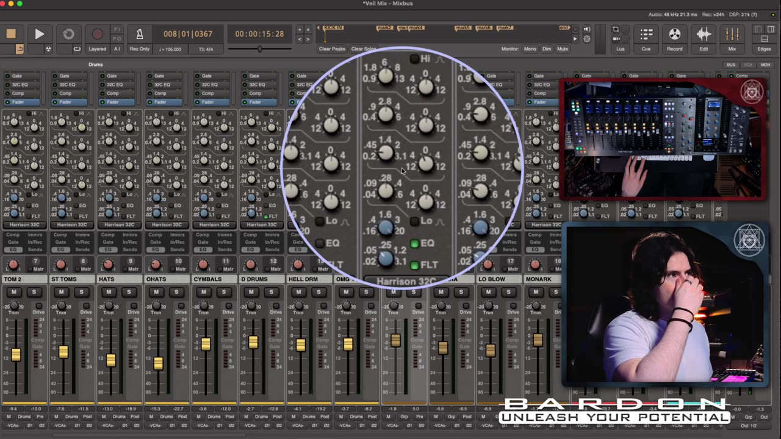
Task: Click the remove marker x icon
Action: (x=308, y=29)
